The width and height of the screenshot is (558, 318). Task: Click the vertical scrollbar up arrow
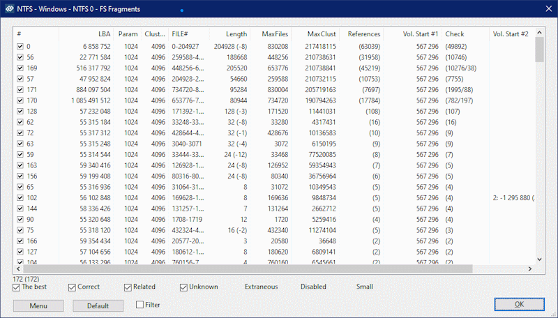coord(539,32)
